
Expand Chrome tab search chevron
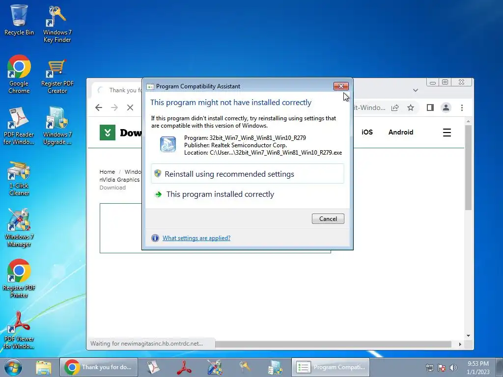coord(416,90)
